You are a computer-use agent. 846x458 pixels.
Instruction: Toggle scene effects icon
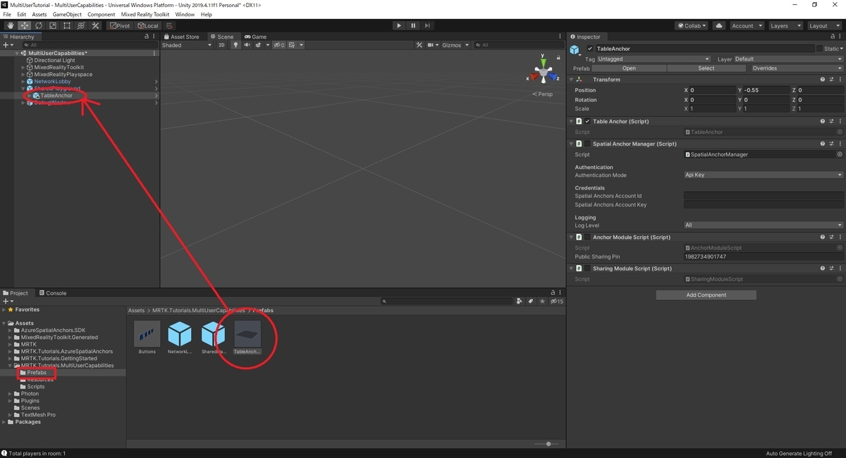pyautogui.click(x=258, y=45)
